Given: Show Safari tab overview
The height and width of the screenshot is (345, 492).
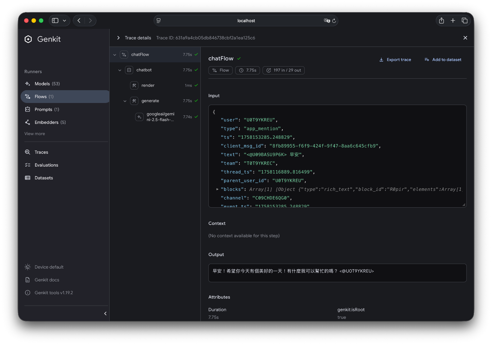Looking at the screenshot, I should [x=464, y=21].
